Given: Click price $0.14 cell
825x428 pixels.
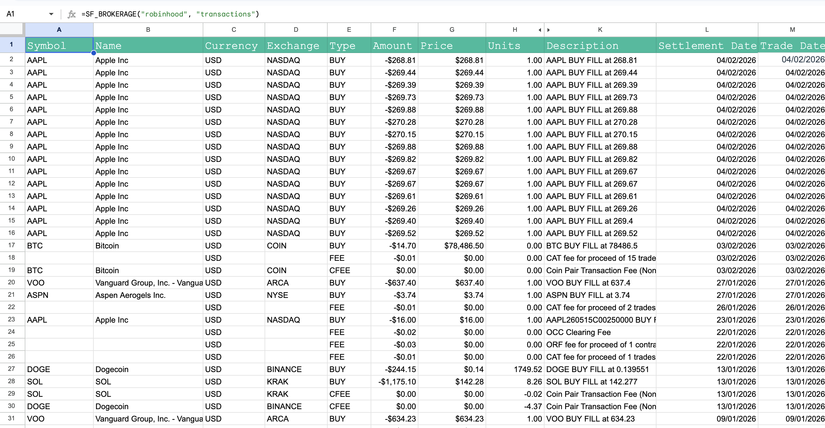Looking at the screenshot, I should coord(452,369).
